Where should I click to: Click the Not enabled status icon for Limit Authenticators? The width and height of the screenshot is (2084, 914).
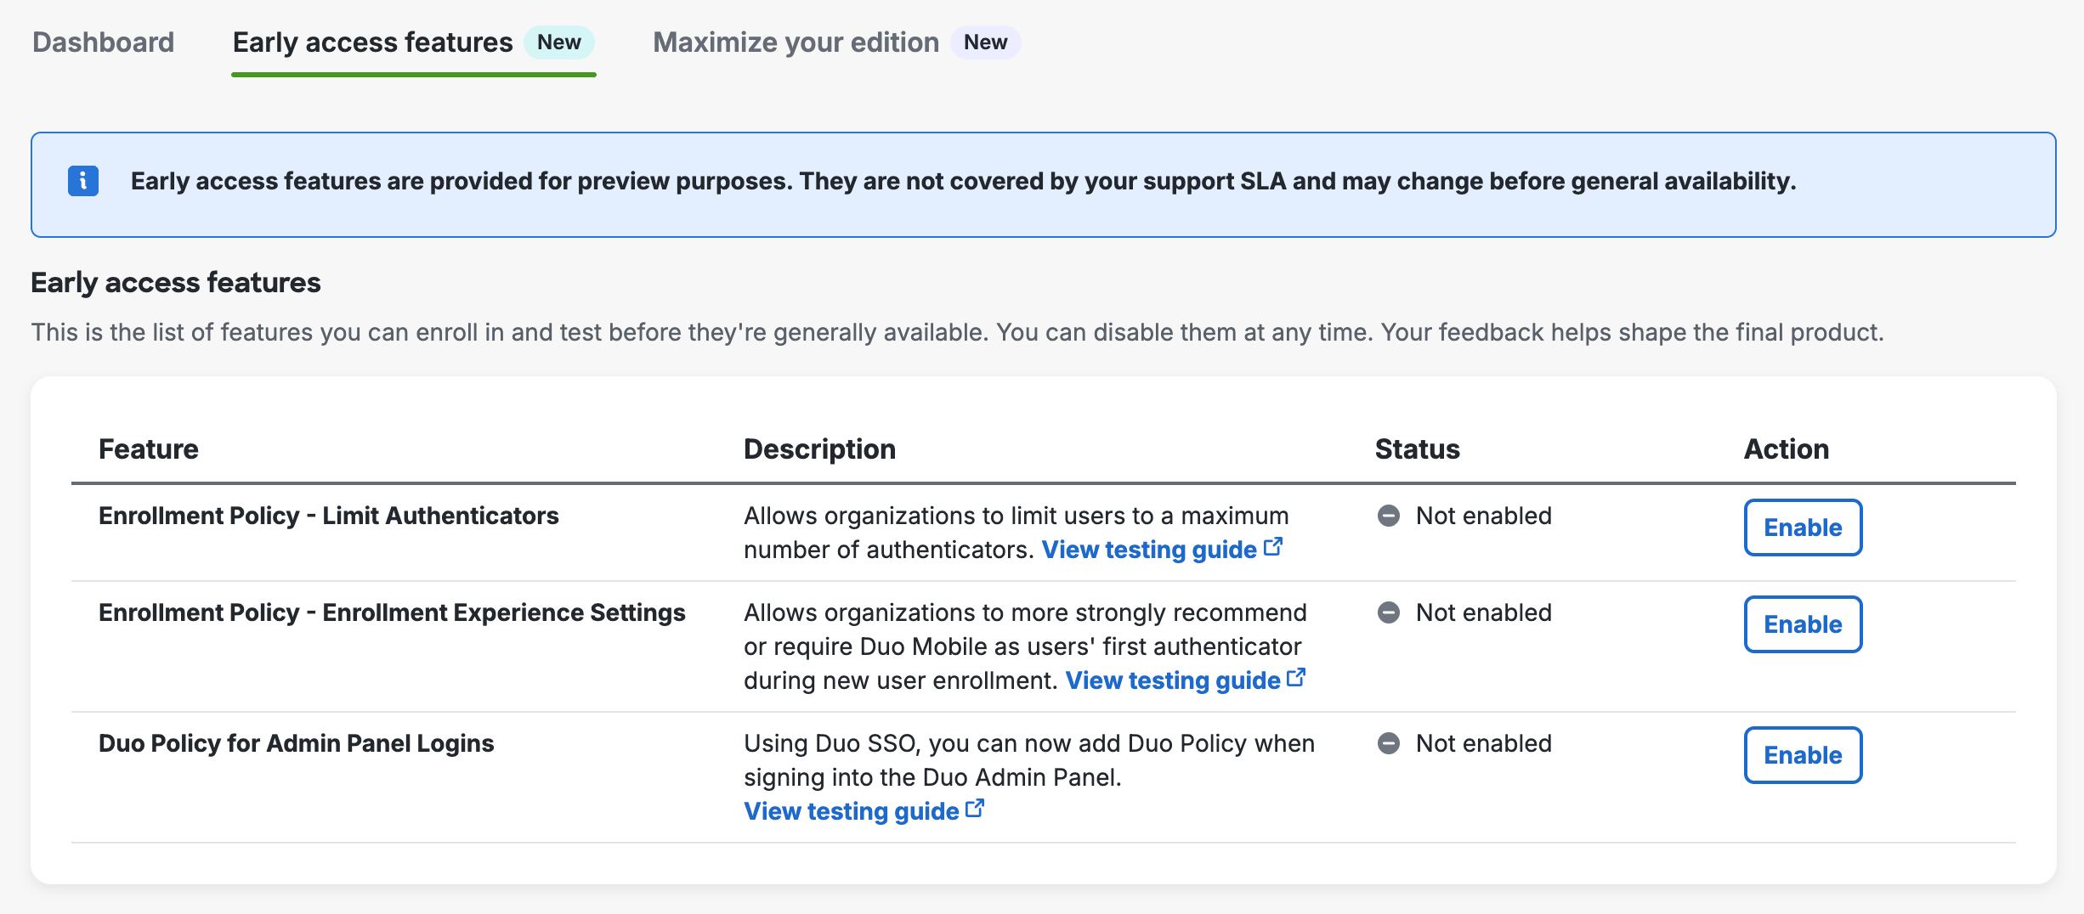pos(1389,516)
